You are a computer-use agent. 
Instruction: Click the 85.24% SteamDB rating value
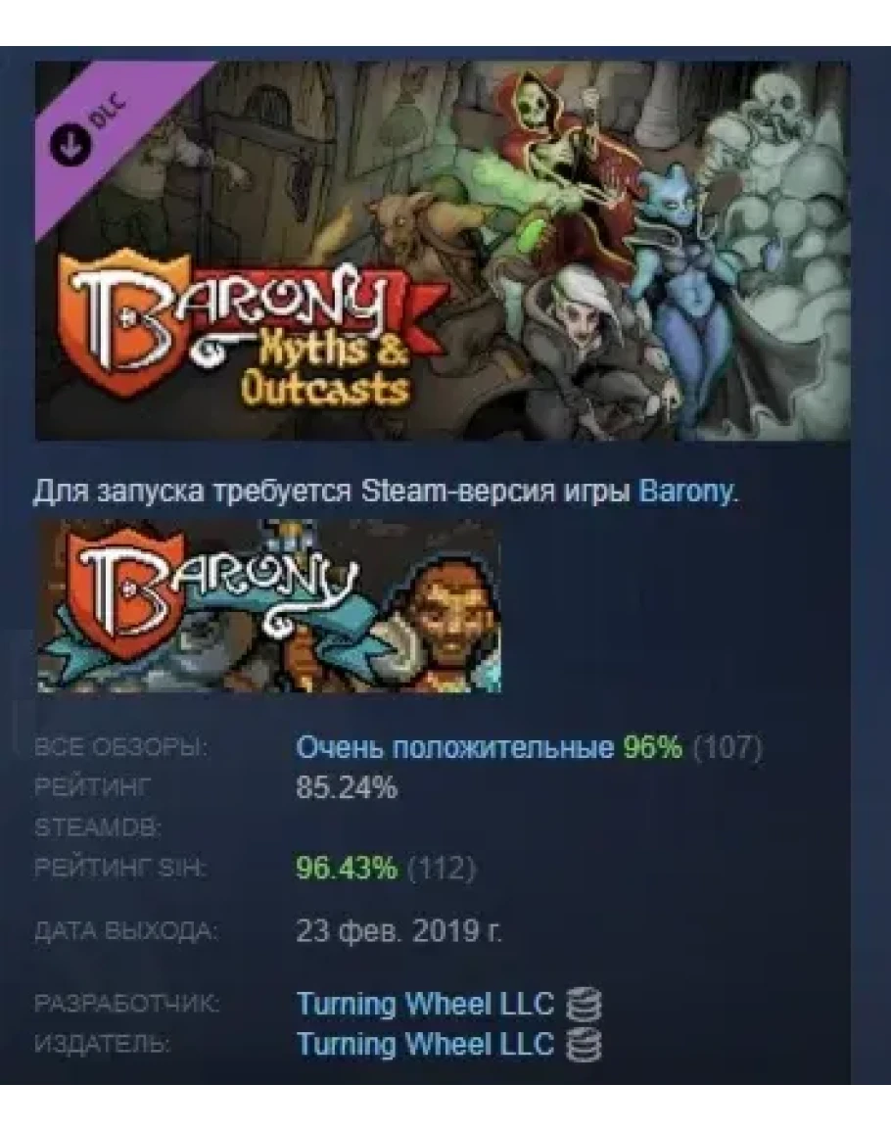coord(347,787)
